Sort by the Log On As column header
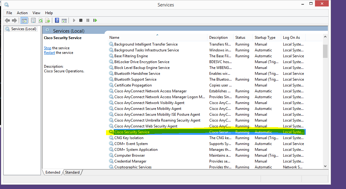The image size is (346, 189). click(293, 38)
